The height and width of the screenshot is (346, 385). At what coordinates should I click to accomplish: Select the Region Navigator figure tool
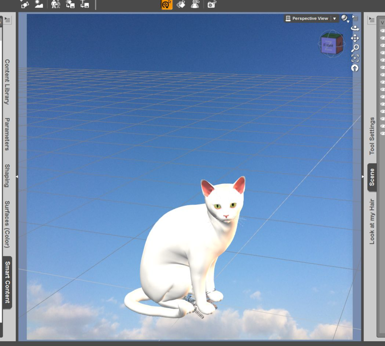tap(195, 4)
